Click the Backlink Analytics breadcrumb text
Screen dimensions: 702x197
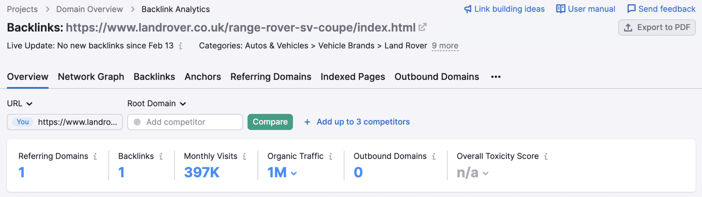175,9
